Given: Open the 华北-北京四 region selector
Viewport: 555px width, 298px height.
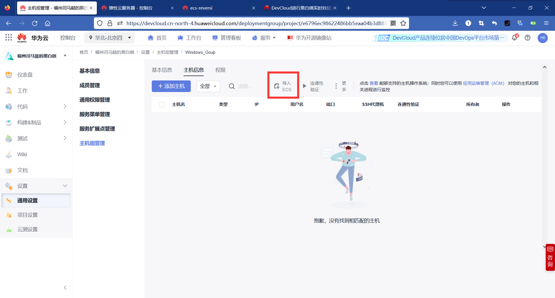Looking at the screenshot, I should tap(109, 38).
